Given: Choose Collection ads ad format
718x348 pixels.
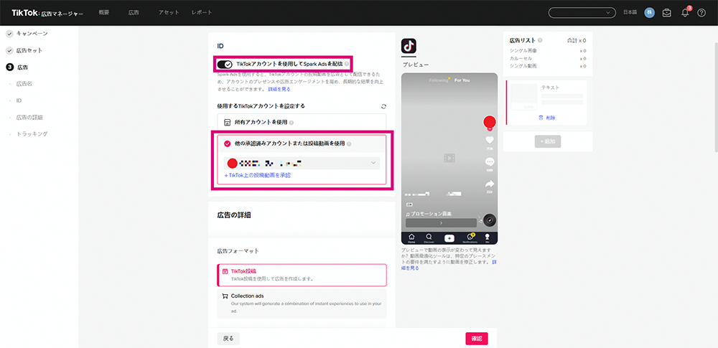Looking at the screenshot, I should pyautogui.click(x=302, y=303).
